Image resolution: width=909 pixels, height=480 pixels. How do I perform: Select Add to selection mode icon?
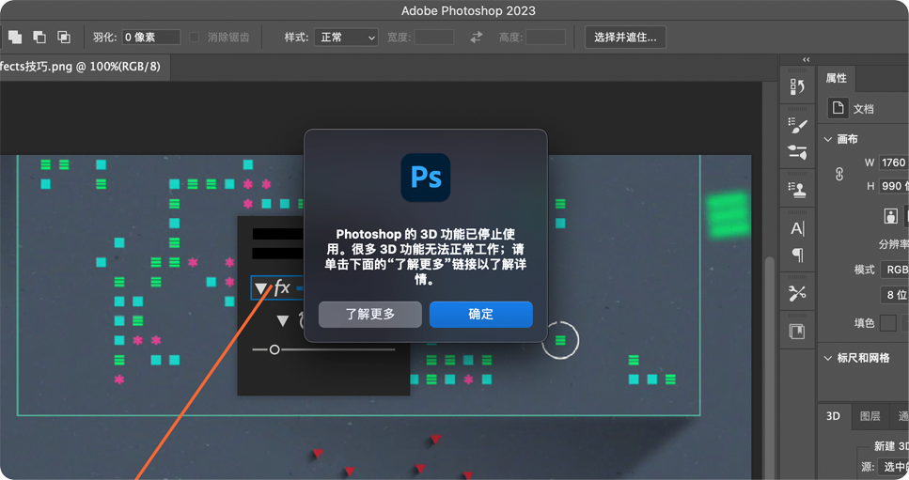(15, 37)
